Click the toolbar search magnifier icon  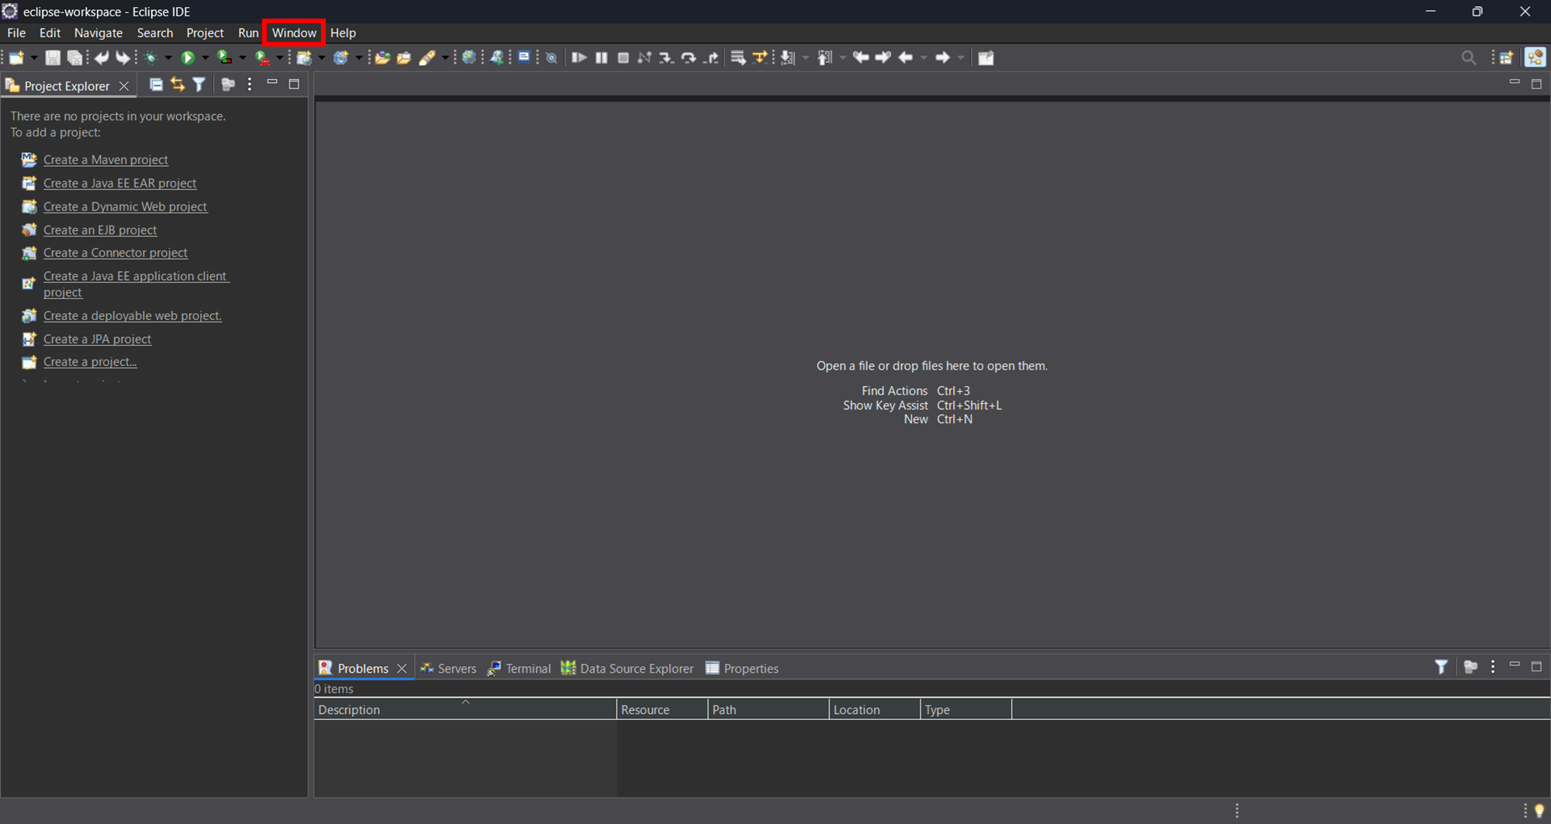[1468, 57]
